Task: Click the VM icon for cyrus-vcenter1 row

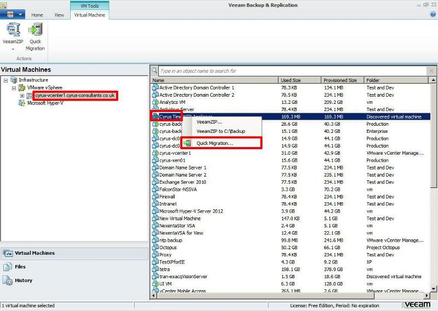Action: coord(155,153)
